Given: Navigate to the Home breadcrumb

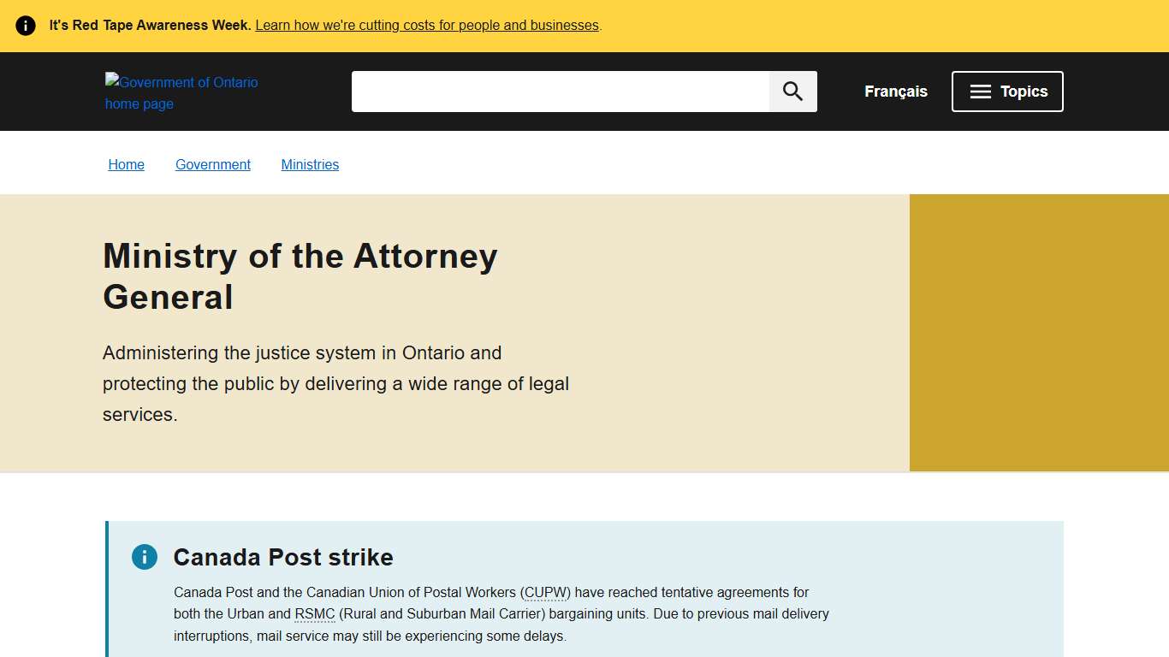Looking at the screenshot, I should 126,164.
